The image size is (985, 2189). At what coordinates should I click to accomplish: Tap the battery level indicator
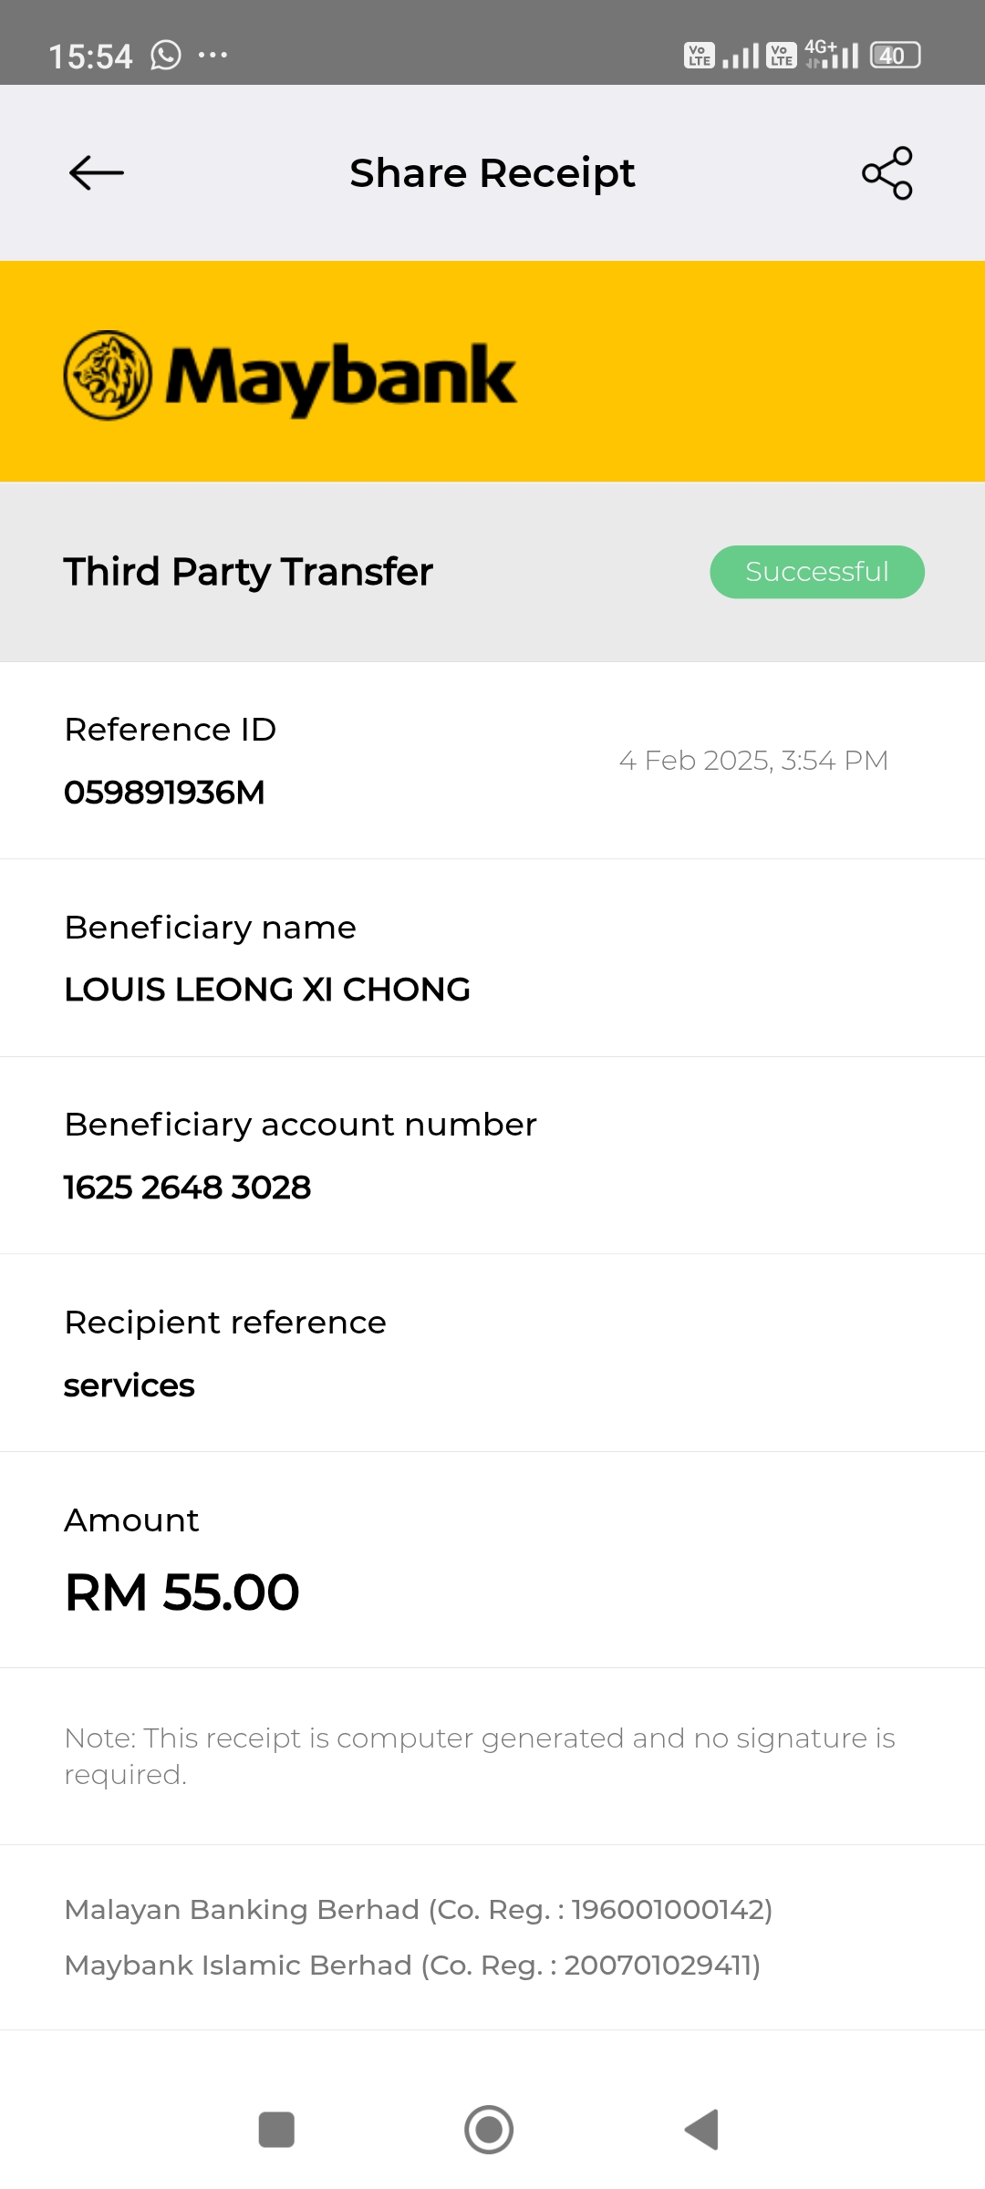click(x=895, y=56)
